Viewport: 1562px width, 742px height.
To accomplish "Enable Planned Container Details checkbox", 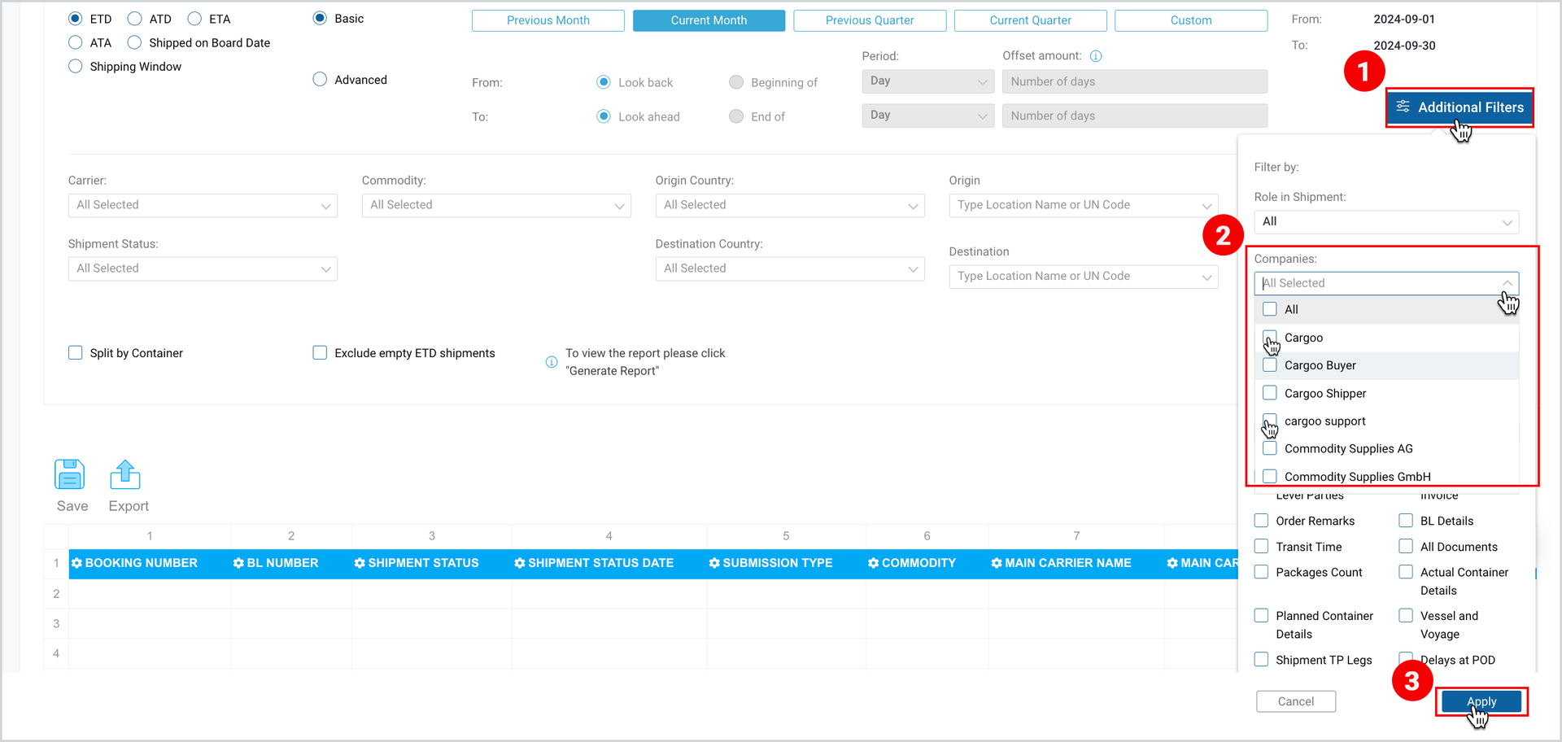I will [1261, 615].
